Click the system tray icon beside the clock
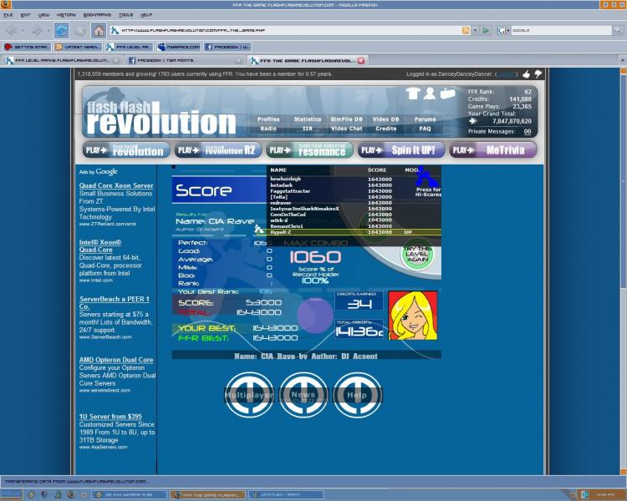The height and width of the screenshot is (501, 627). (585, 495)
